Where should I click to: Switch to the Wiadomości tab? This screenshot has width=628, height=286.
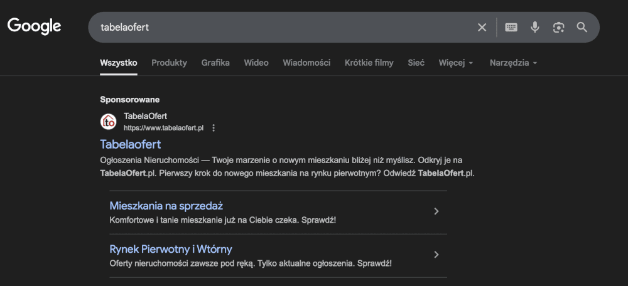pyautogui.click(x=306, y=63)
